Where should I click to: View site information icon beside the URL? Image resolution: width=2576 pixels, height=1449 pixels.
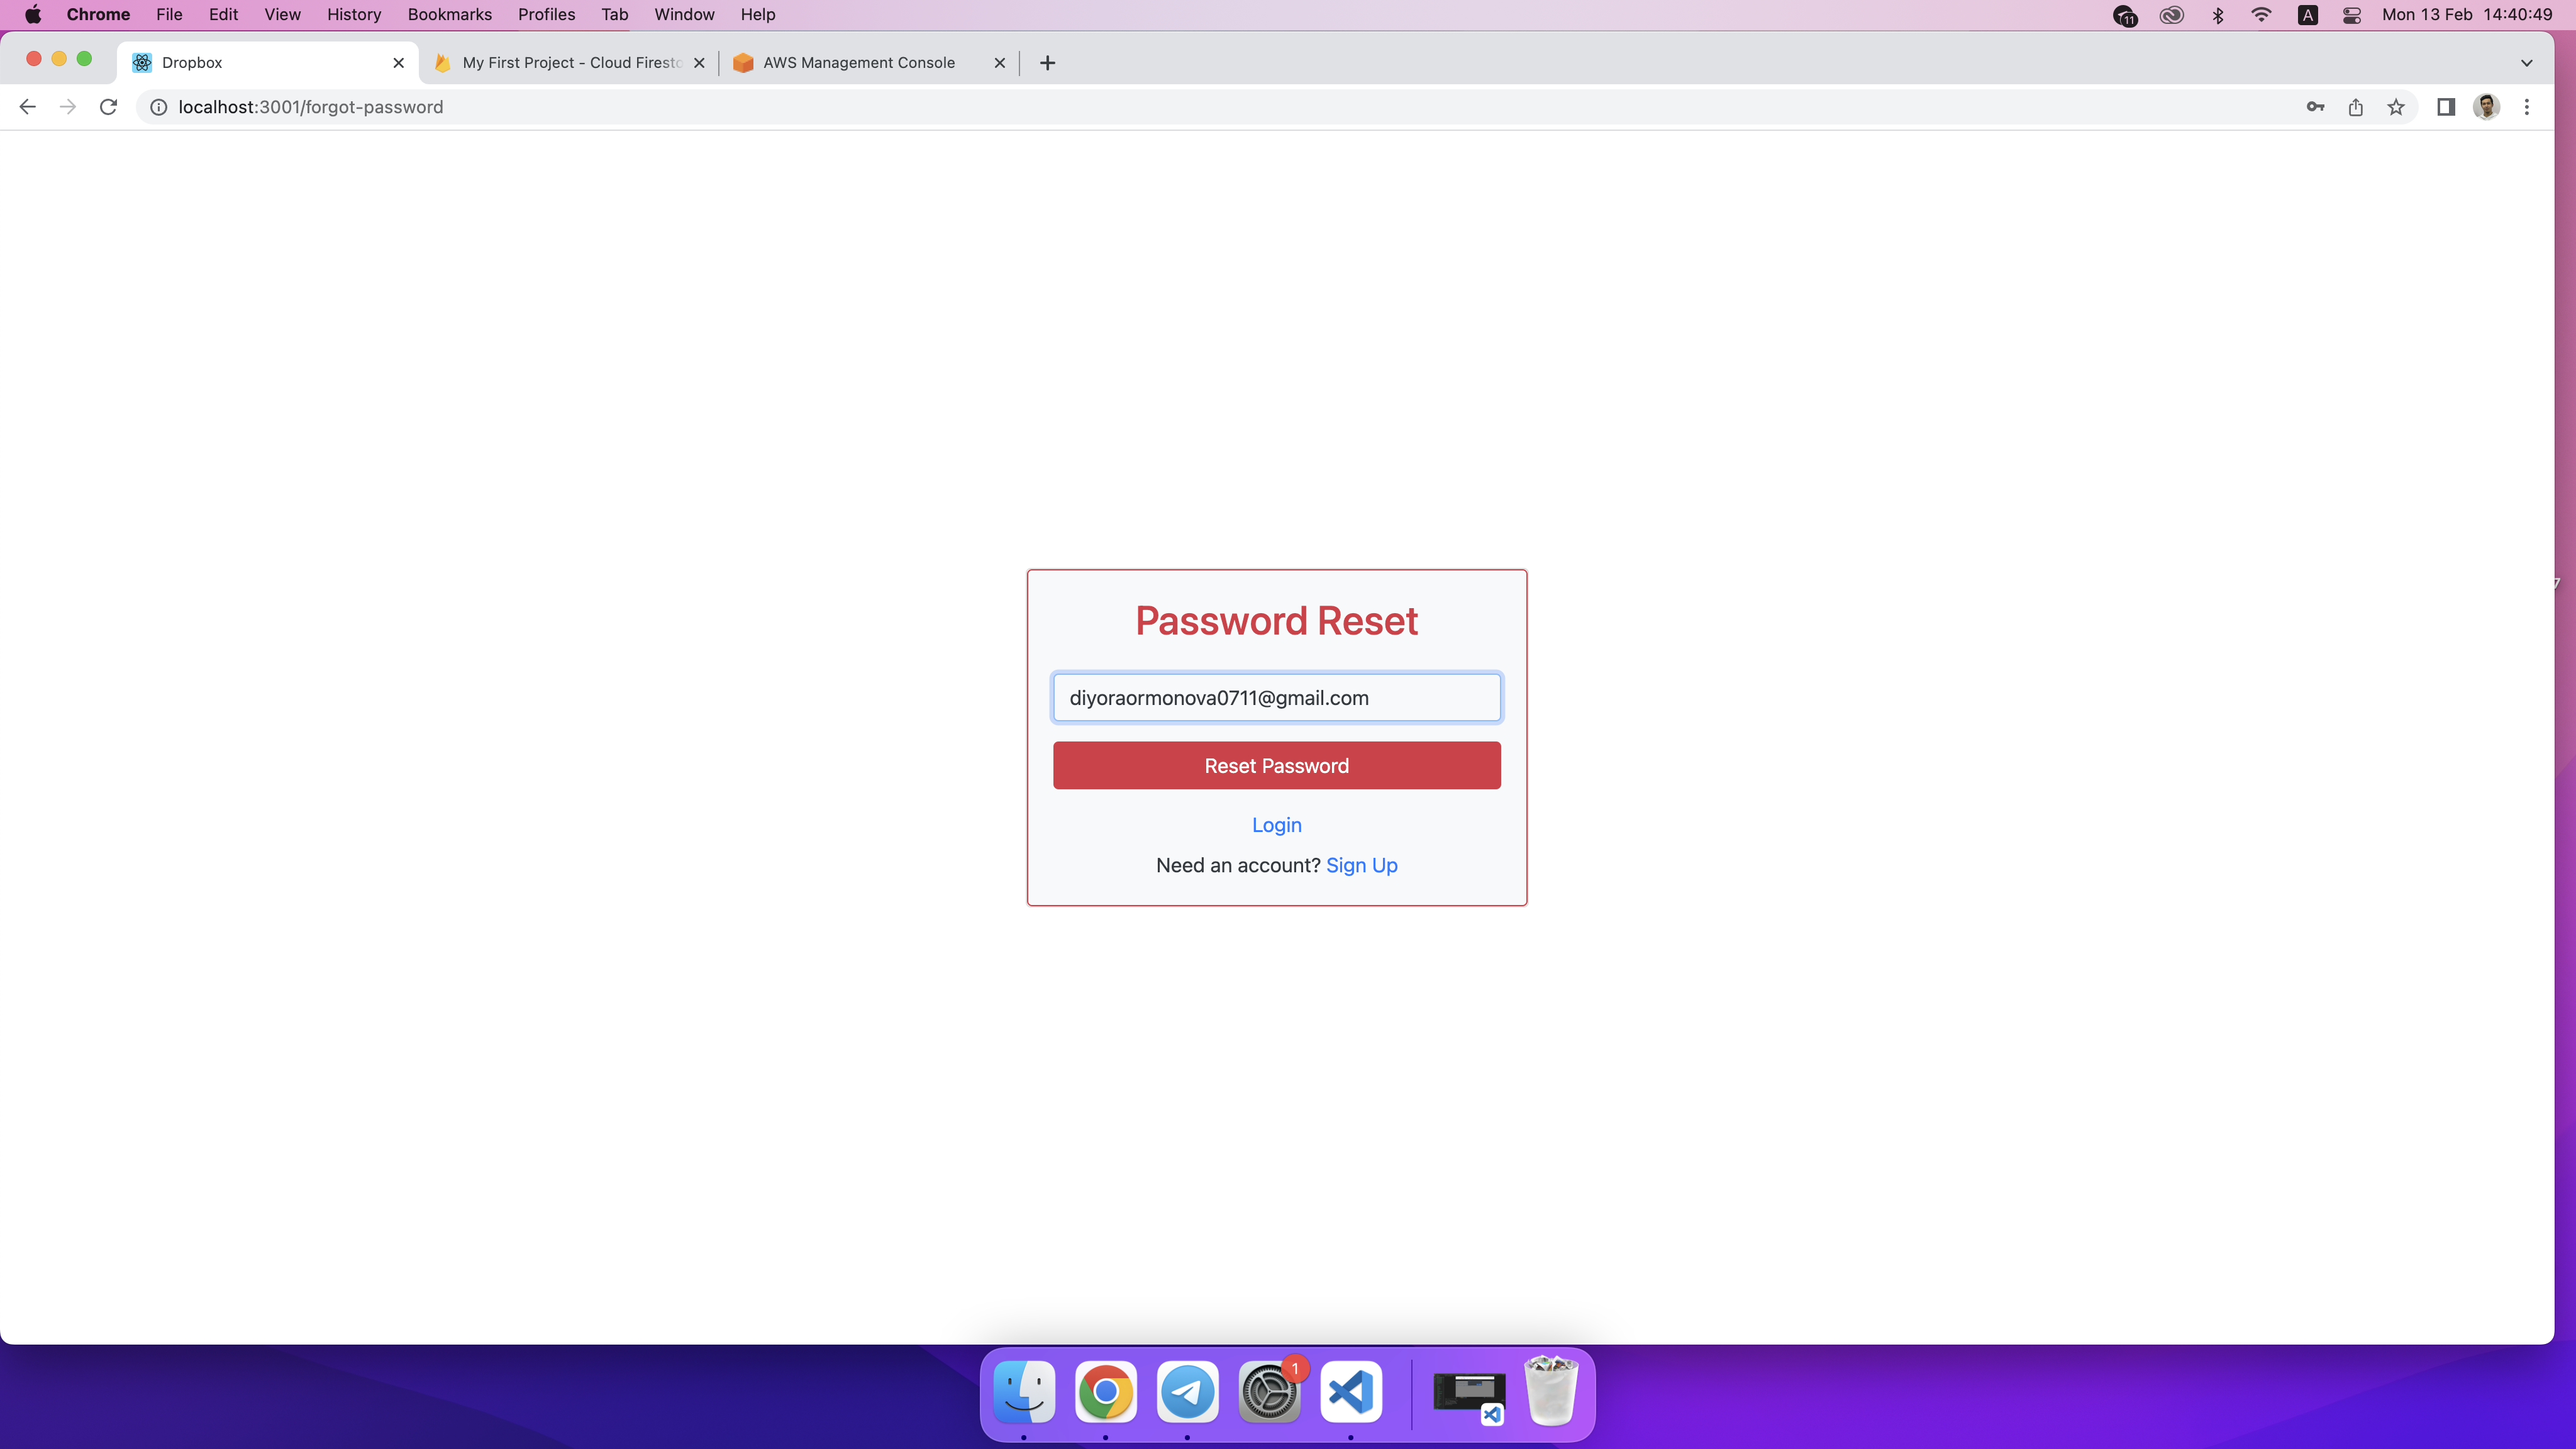tap(158, 107)
